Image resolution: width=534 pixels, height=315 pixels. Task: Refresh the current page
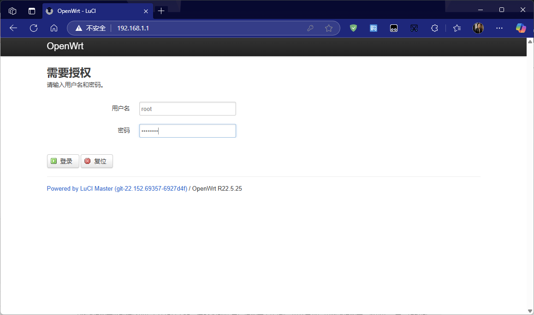[x=34, y=28]
